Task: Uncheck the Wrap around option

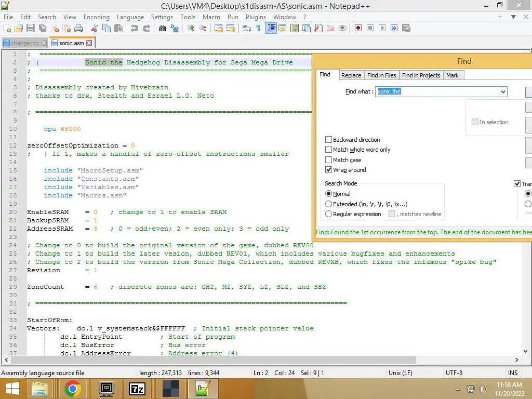Action: point(328,170)
